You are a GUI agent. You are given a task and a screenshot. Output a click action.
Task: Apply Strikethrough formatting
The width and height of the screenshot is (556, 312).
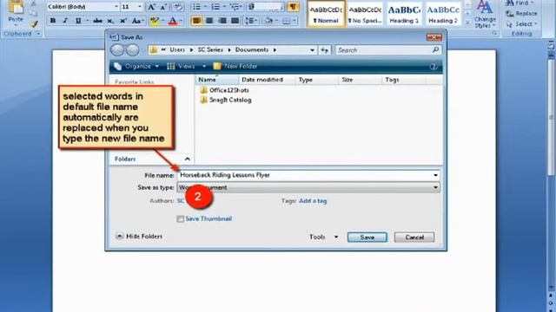[x=97, y=21]
